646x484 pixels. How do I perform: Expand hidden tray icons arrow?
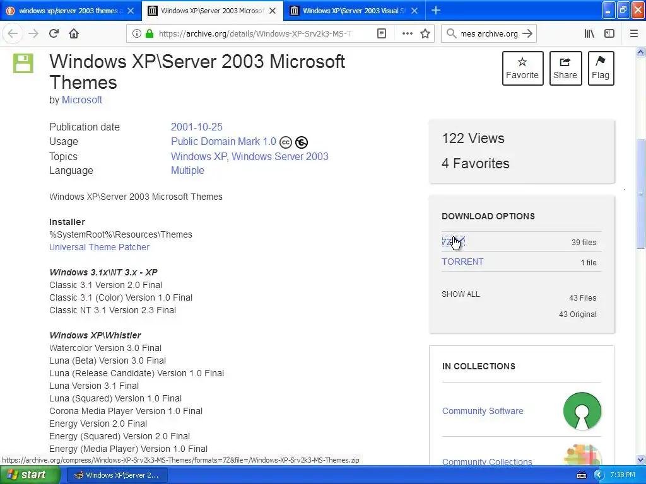(598, 475)
